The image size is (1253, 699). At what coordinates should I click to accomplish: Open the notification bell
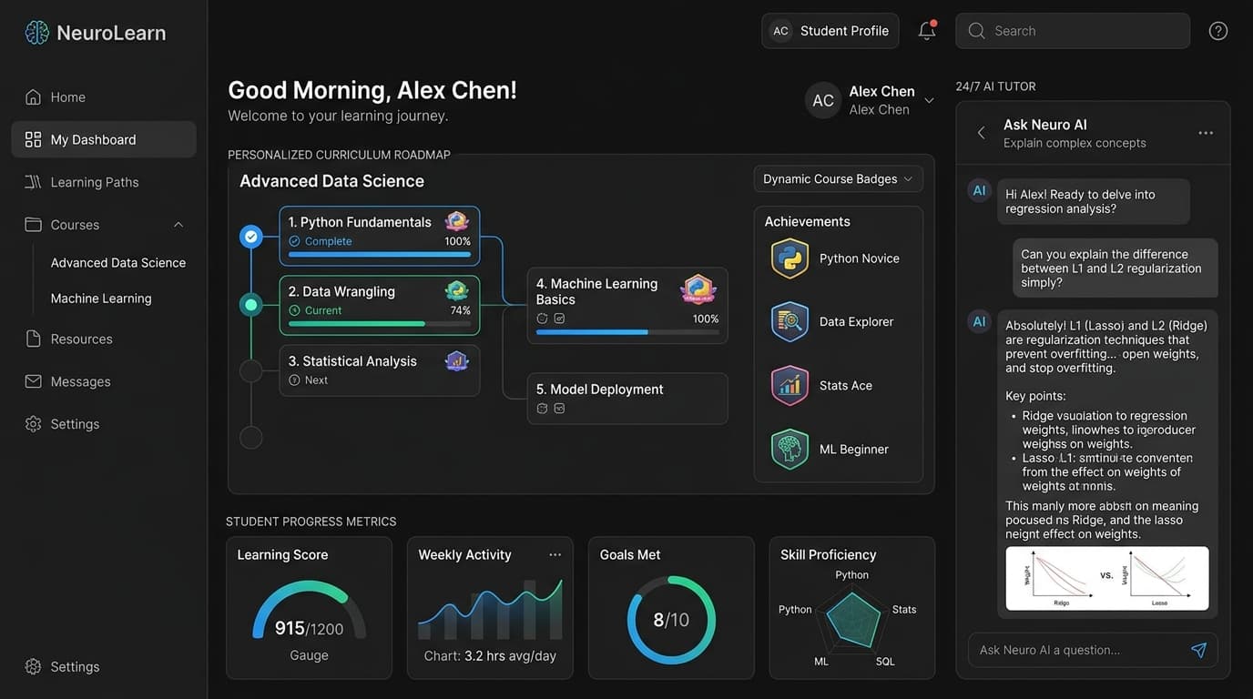pos(927,30)
